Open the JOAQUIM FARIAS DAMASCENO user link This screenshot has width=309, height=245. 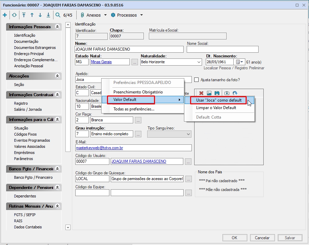tap(139, 161)
